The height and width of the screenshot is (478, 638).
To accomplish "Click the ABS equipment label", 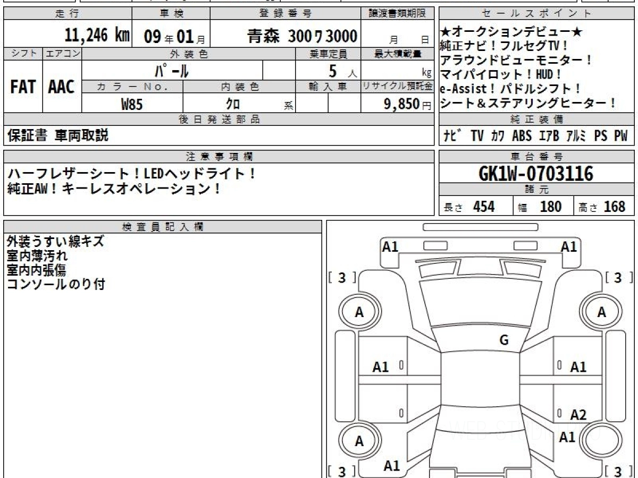I will tap(522, 136).
